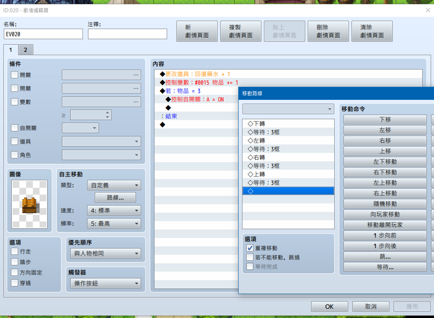
Task: Open the 類型 自定義 dropdown
Action: tap(114, 185)
